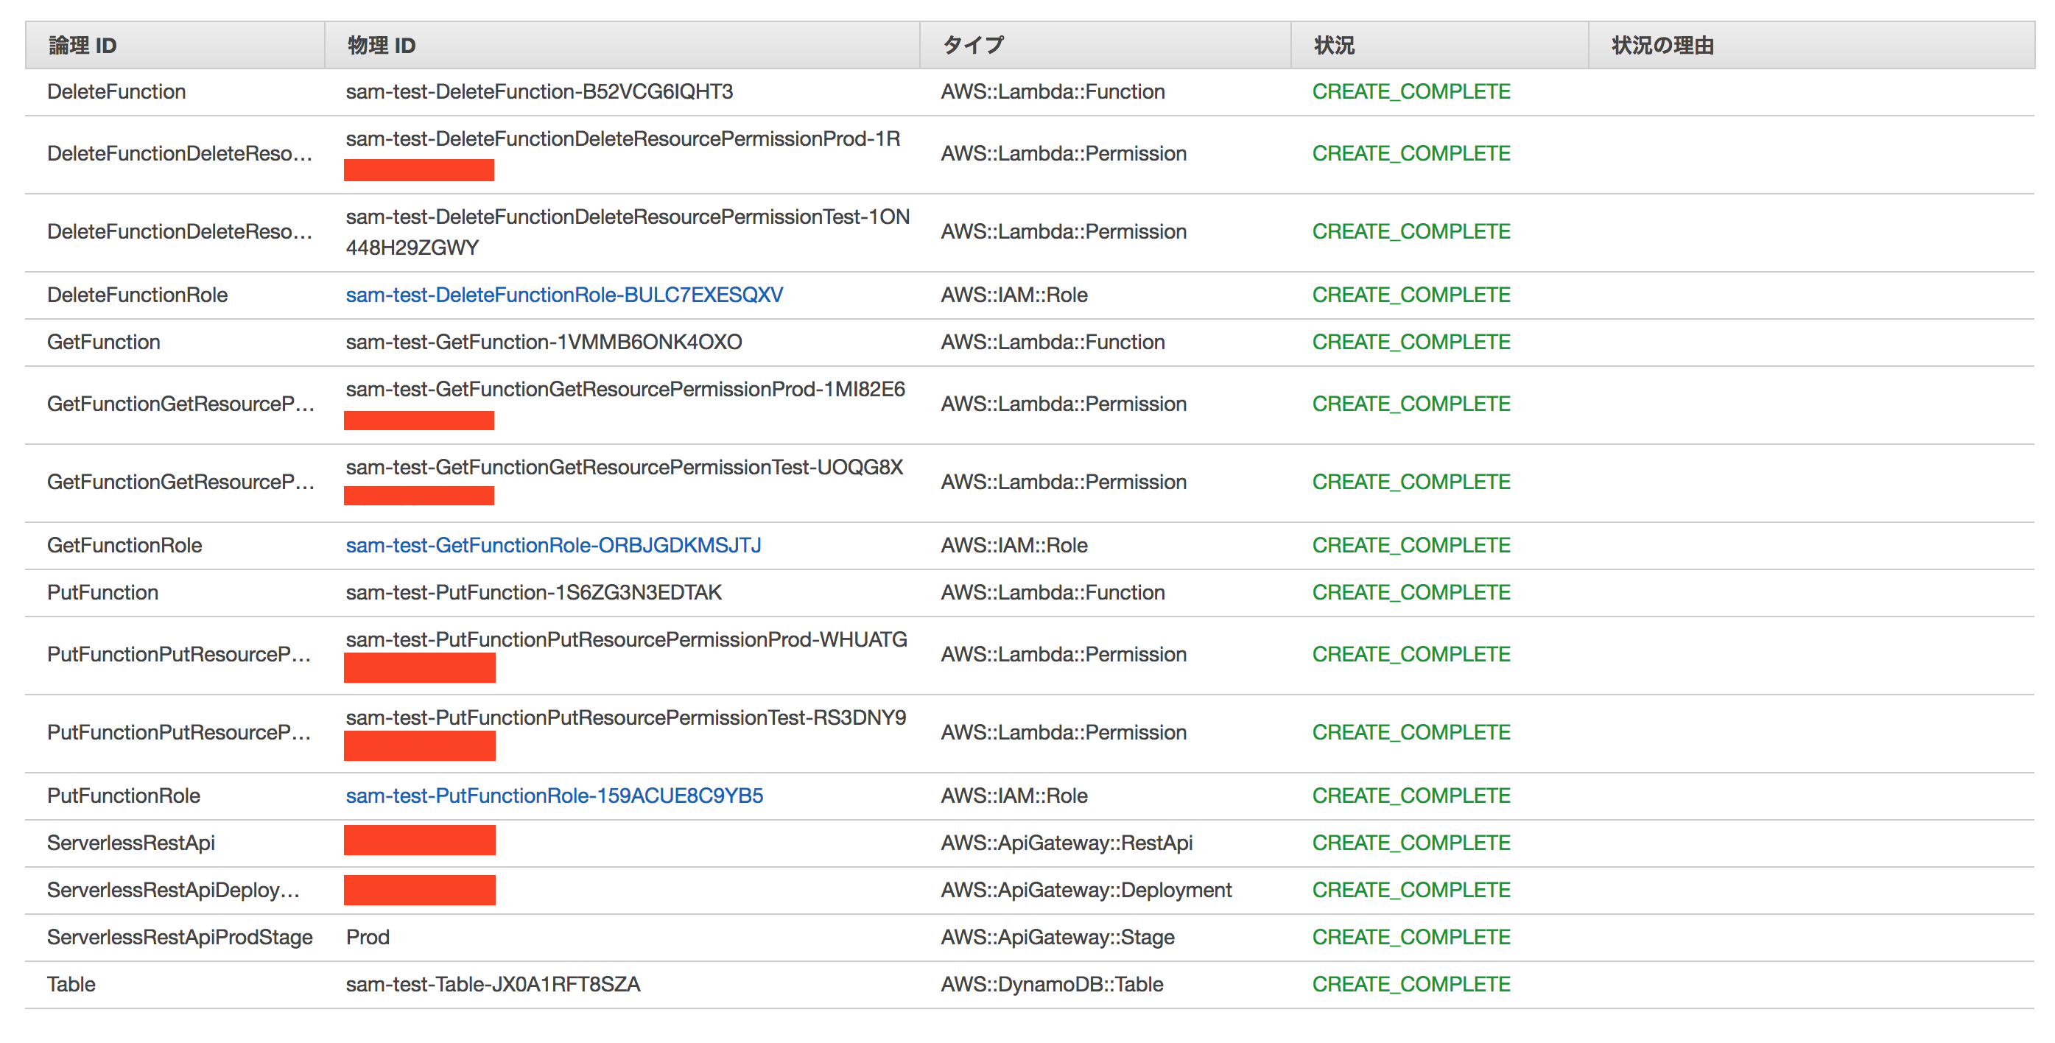Open the sam-test-GetFunctionRole-ORBJGDKMSJTJ link

[554, 546]
